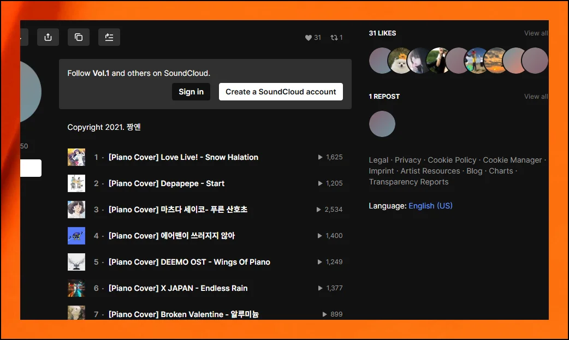Open Cookie Manager
Image resolution: width=569 pixels, height=340 pixels.
click(x=512, y=160)
